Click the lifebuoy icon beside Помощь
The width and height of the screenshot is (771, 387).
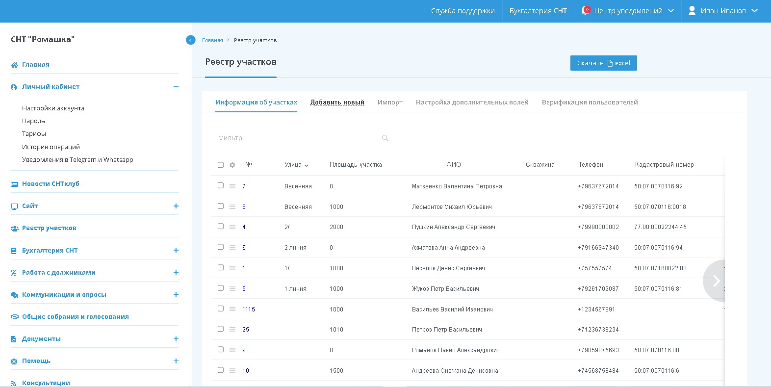[14, 361]
